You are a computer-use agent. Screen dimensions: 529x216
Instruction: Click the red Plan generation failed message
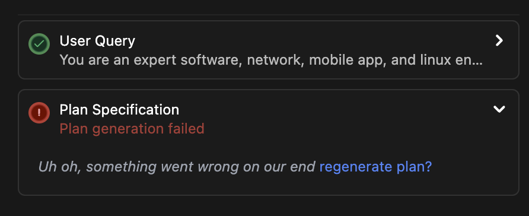click(132, 129)
